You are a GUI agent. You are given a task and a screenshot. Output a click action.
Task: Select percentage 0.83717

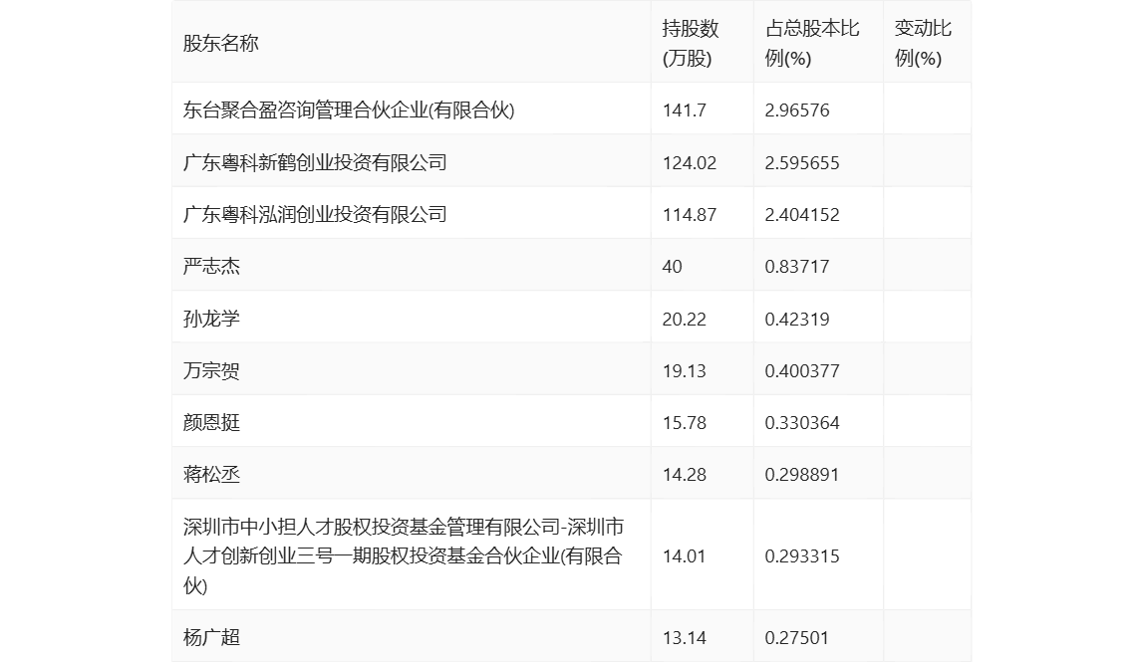point(797,267)
